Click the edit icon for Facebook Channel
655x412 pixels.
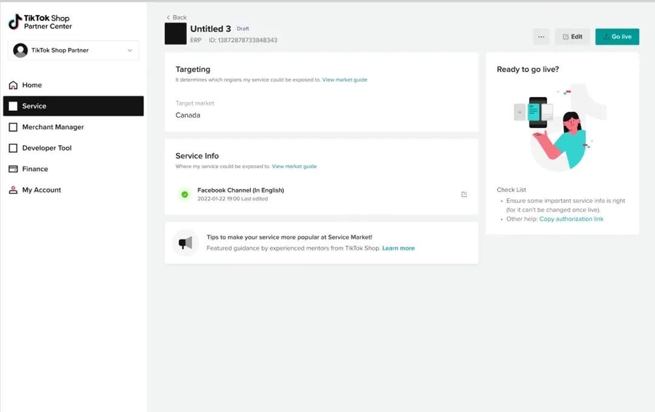464,194
